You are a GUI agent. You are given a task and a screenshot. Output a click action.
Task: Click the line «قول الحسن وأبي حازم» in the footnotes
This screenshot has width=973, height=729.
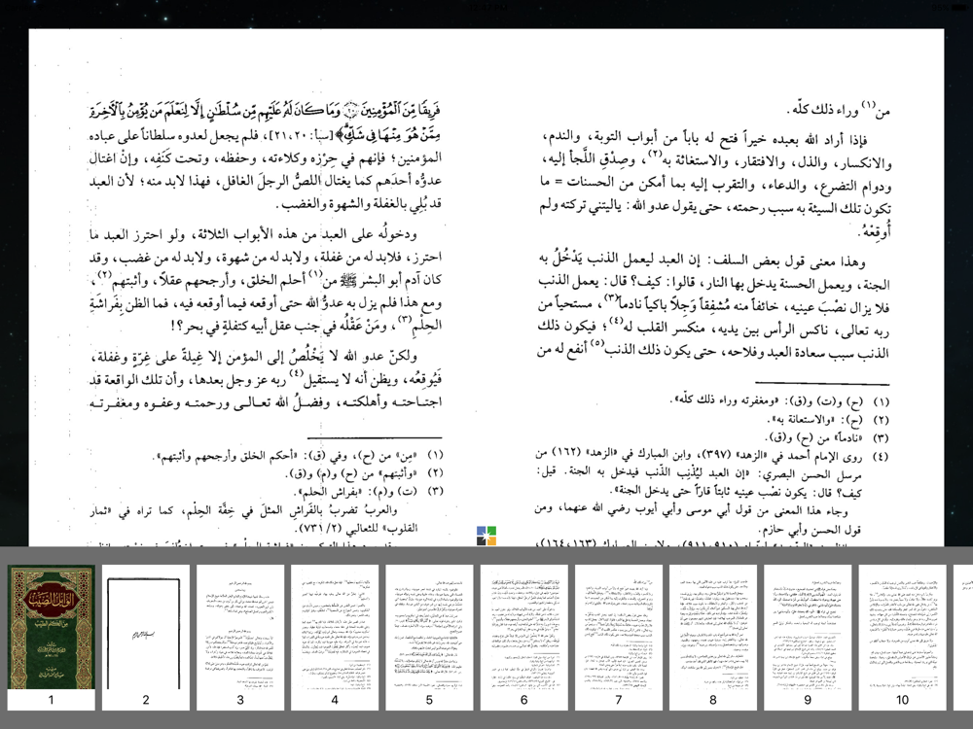tap(809, 530)
